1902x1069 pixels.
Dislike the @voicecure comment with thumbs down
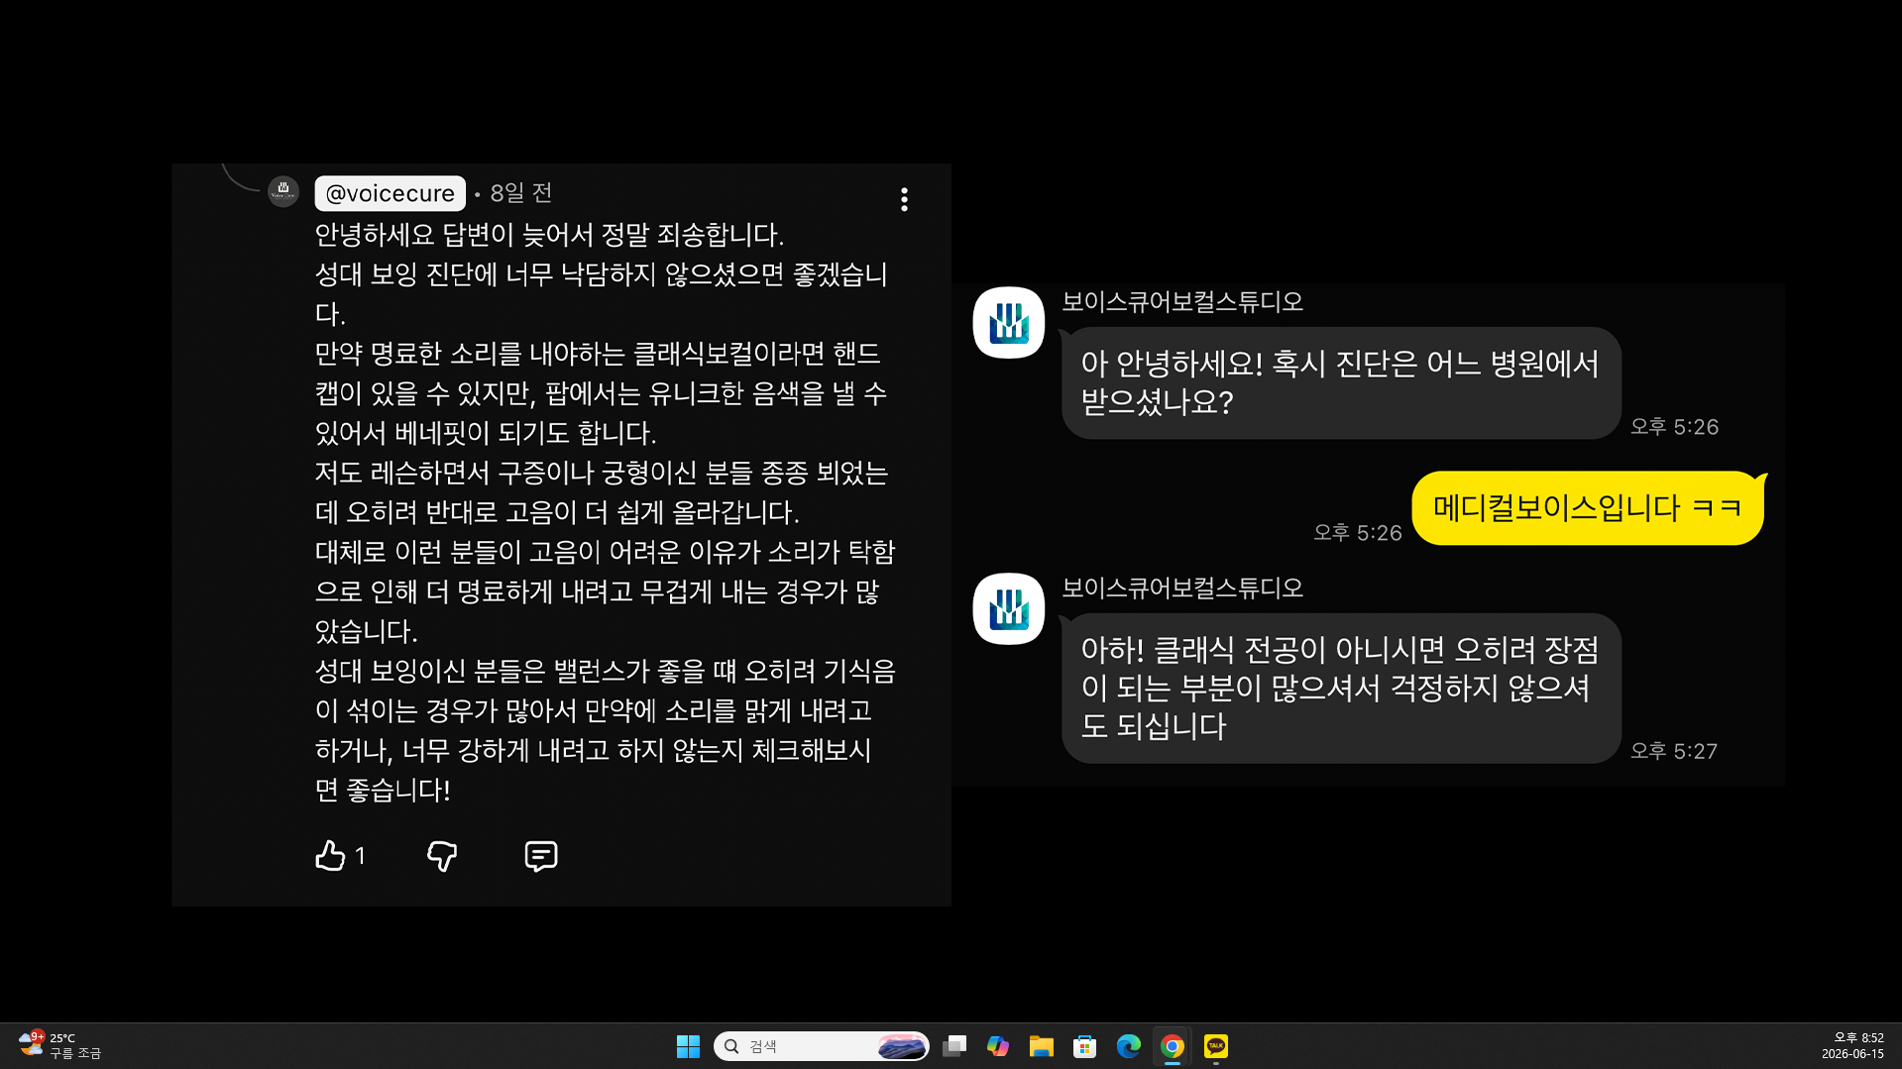[442, 856]
